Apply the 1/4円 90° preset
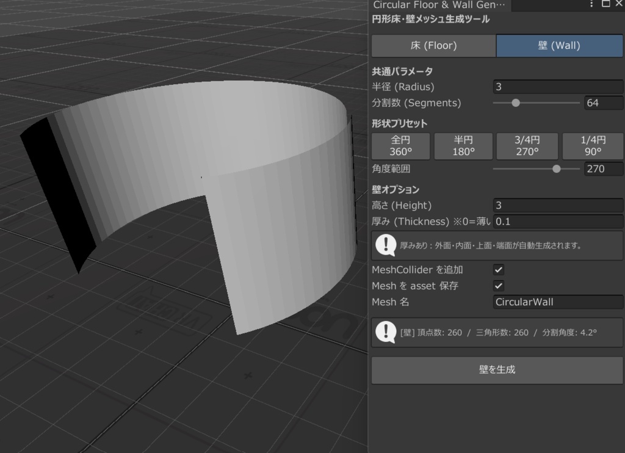The image size is (625, 453). click(593, 146)
